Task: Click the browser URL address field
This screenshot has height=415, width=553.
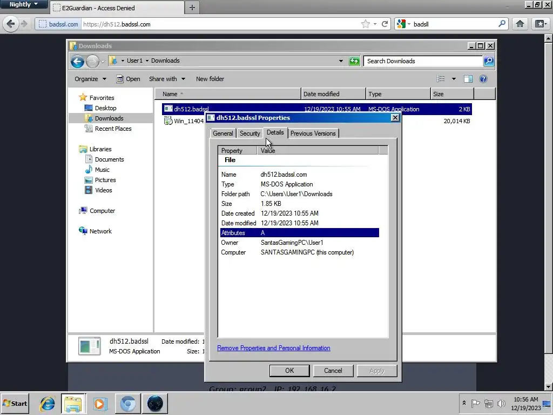Action: click(x=220, y=24)
